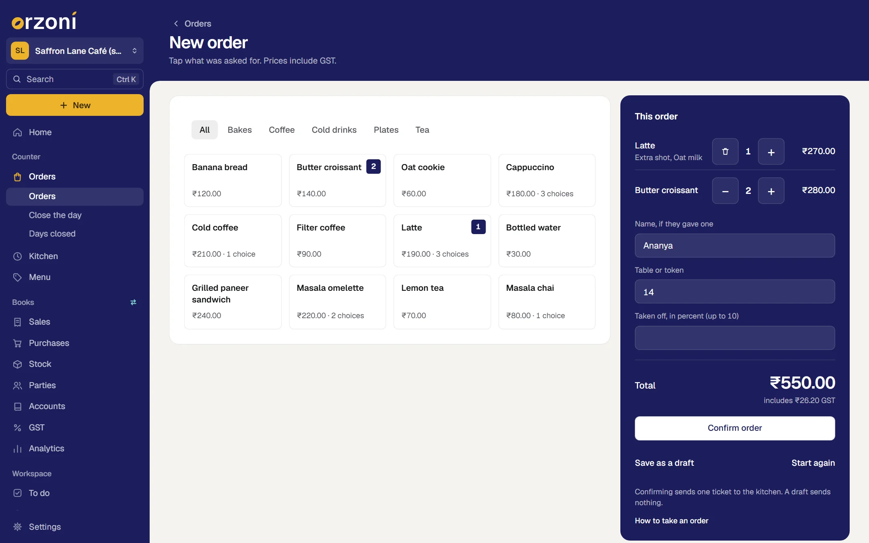Open Menu from the sidebar

74,277
